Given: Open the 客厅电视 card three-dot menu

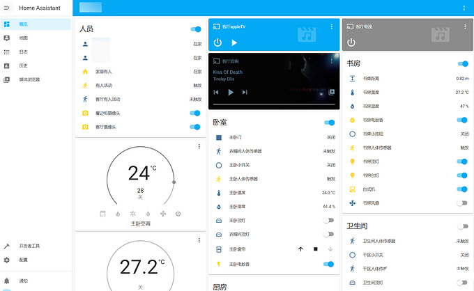Looking at the screenshot, I should tap(465, 26).
